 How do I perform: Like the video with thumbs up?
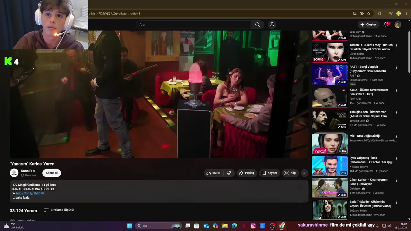click(x=214, y=173)
